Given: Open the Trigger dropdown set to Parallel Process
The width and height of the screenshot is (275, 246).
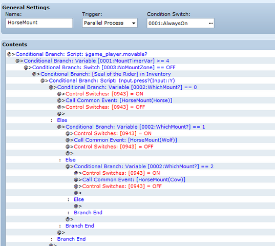Looking at the screenshot, I should (x=110, y=23).
